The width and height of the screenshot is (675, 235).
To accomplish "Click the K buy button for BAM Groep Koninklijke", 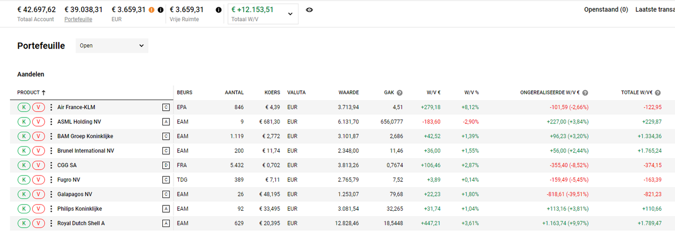I will pos(24,136).
